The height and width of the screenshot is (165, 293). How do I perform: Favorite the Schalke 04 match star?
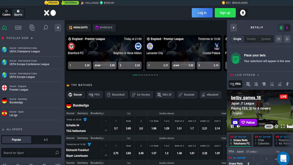coord(106,121)
